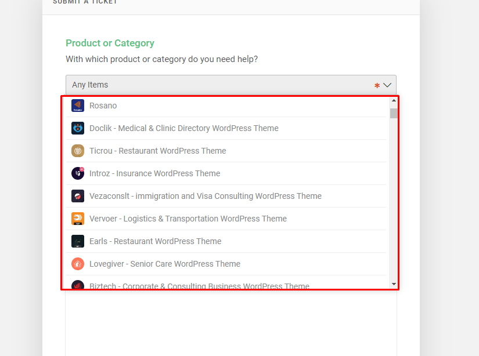The width and height of the screenshot is (479, 356).
Task: Click the dropdown list scroll down arrow
Action: (x=394, y=284)
